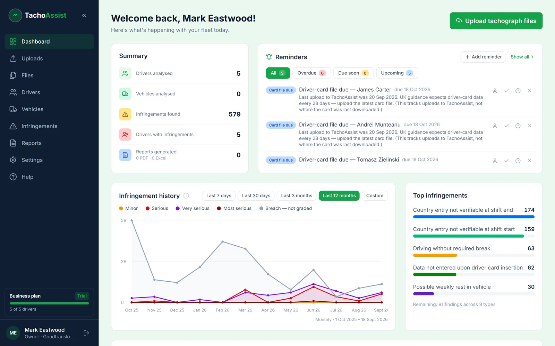Collapse the sidebar with double-chevron icon

click(x=84, y=15)
